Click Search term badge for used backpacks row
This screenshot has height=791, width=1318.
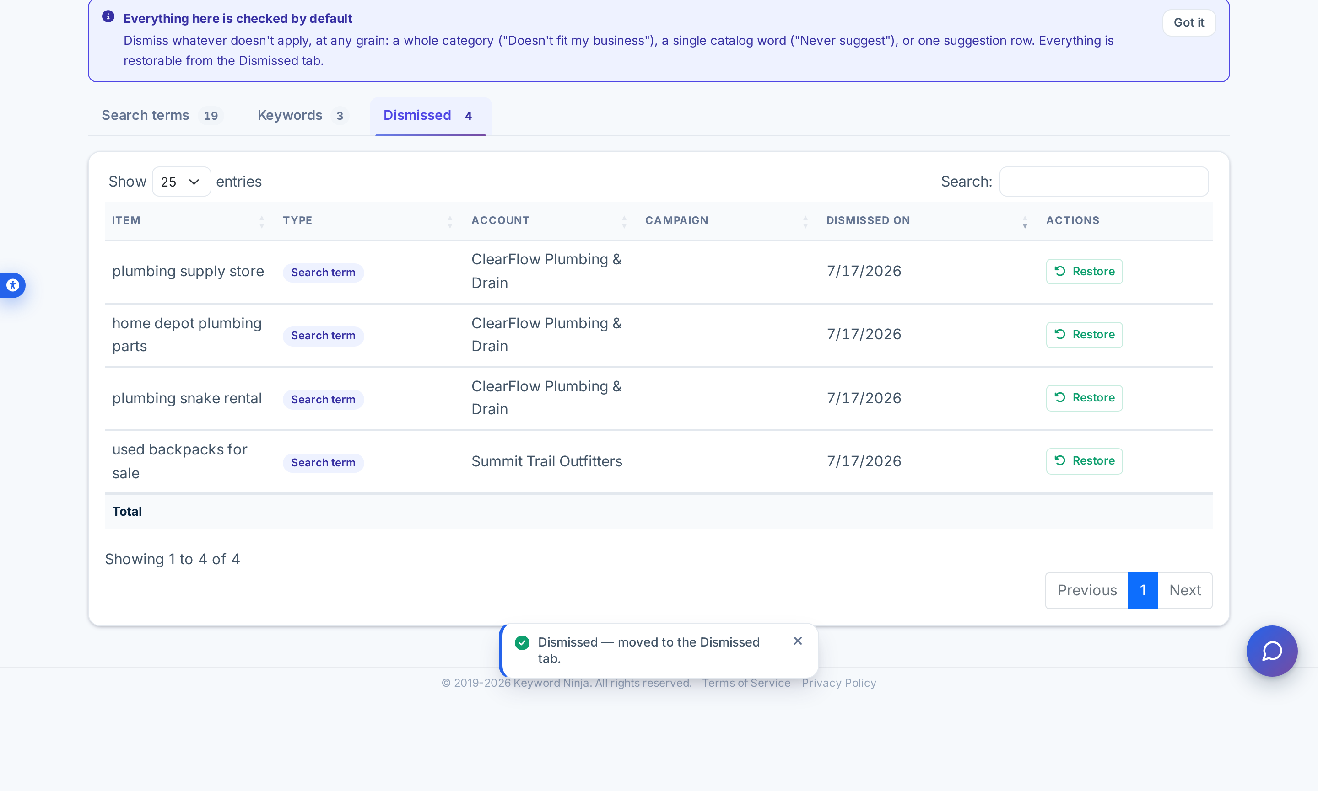[323, 463]
